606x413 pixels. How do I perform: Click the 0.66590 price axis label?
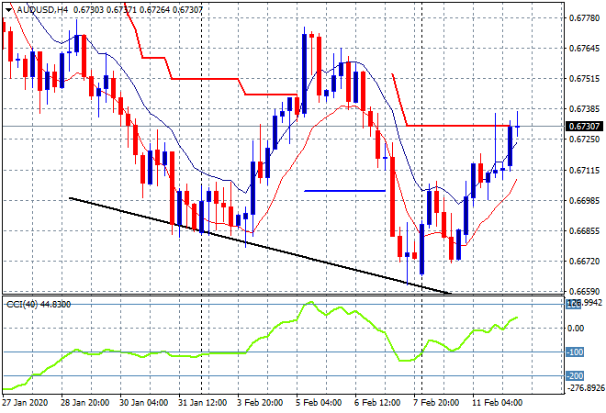pyautogui.click(x=584, y=291)
